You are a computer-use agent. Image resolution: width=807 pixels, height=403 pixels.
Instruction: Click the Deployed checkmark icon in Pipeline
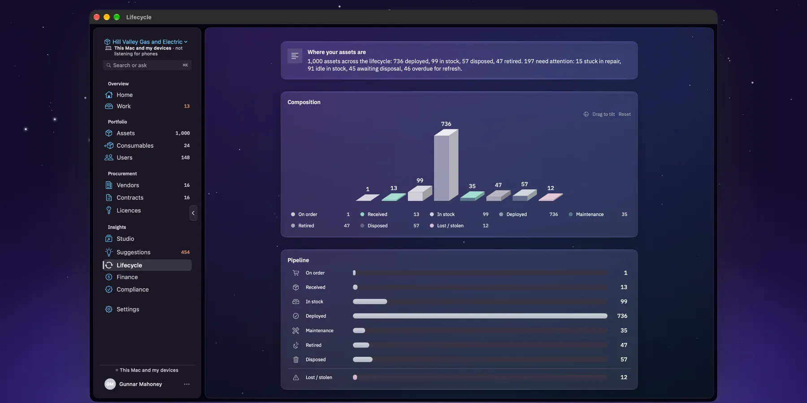296,316
